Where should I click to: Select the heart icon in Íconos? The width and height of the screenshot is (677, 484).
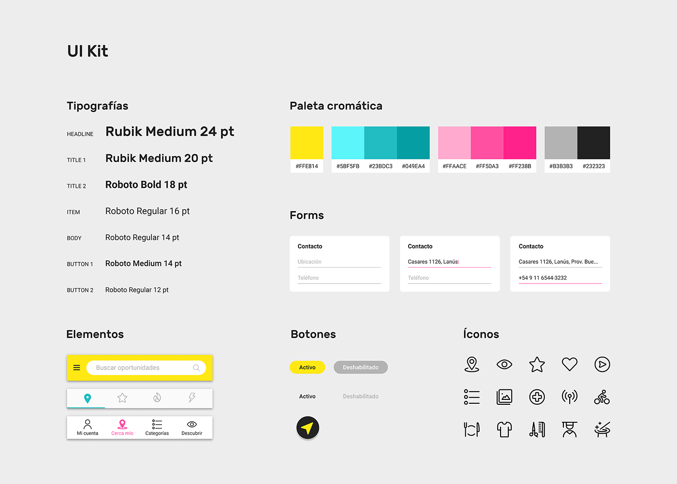[569, 364]
